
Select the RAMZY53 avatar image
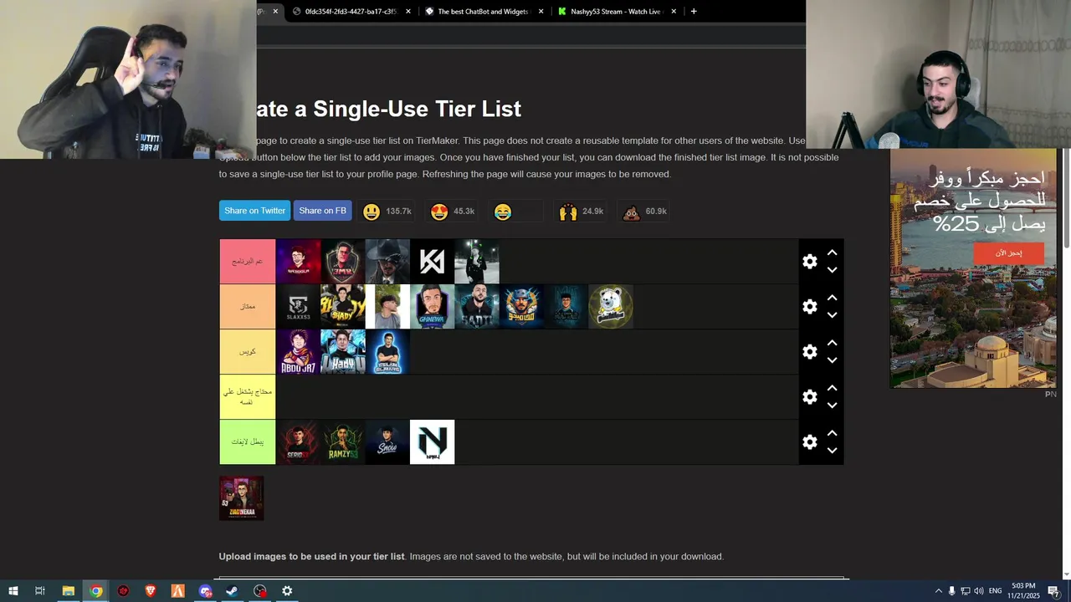pos(343,442)
